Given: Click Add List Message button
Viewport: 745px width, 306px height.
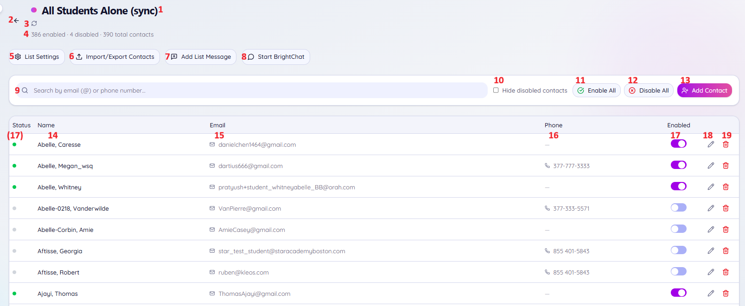Looking at the screenshot, I should coord(201,57).
